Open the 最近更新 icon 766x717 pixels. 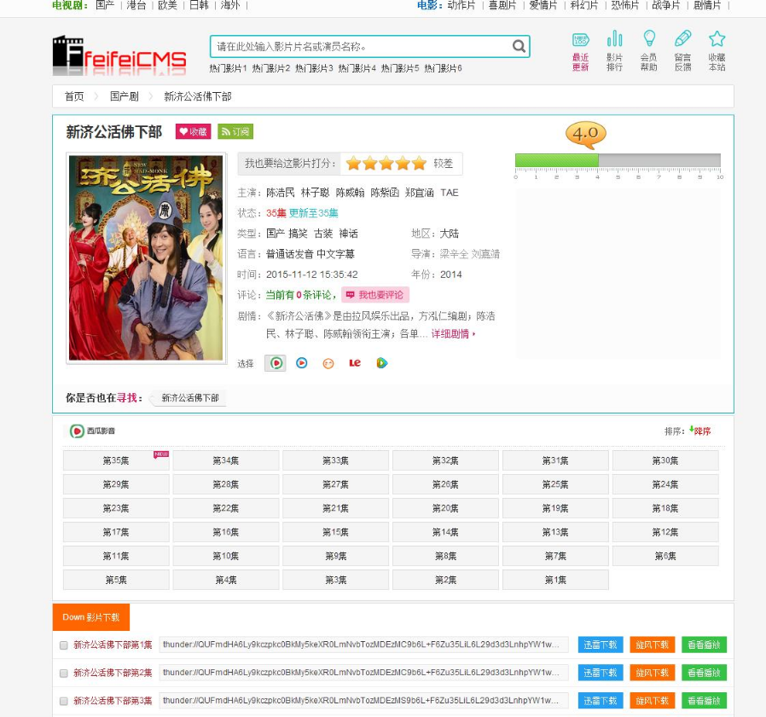580,51
